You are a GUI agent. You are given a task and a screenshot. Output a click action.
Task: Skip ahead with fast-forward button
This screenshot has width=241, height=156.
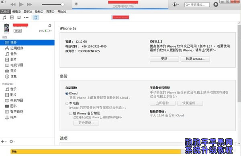coord(29,4)
